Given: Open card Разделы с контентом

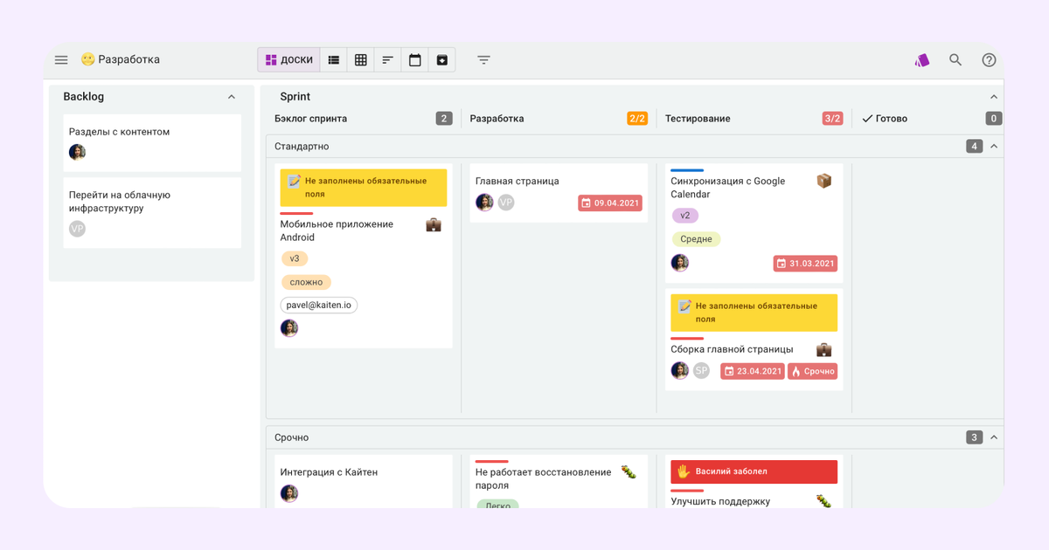Looking at the screenshot, I should (153, 143).
